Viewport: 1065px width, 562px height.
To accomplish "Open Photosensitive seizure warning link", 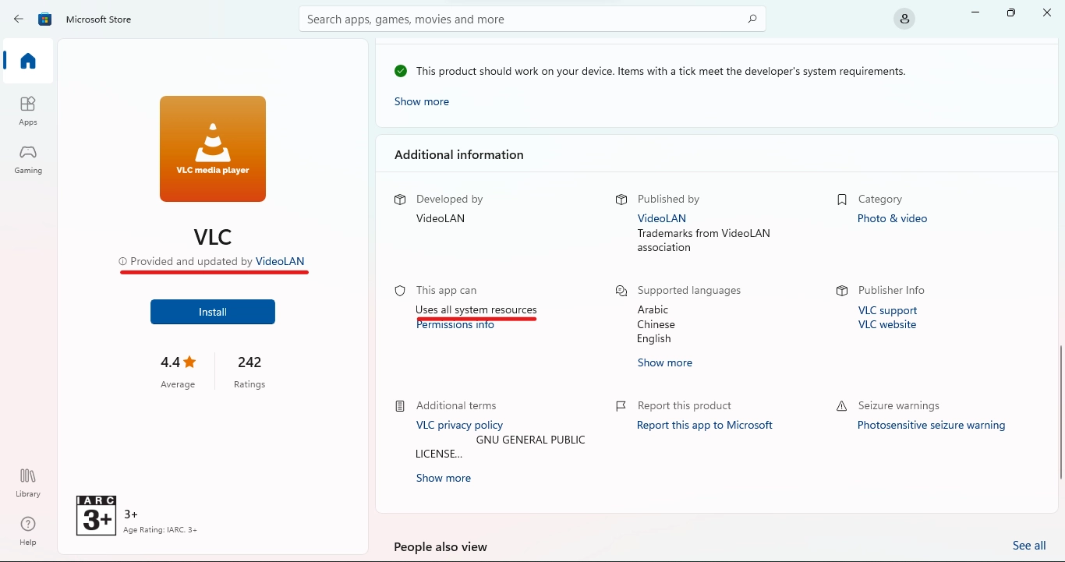I will 932,426.
